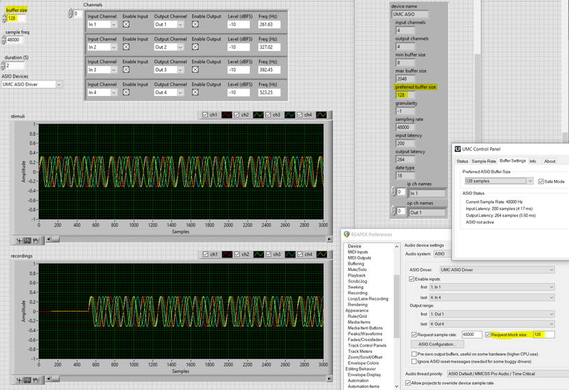Click the ch3 cyan plot sample in stimuli legend
The width and height of the screenshot is (569, 390).
coord(290,115)
